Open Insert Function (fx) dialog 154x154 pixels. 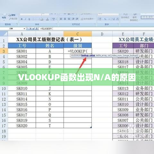tap(37, 29)
